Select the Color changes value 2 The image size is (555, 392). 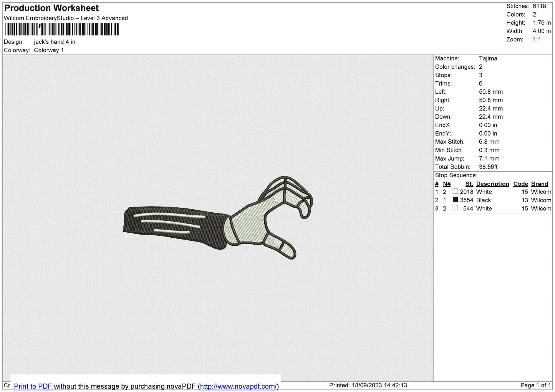[x=480, y=67]
